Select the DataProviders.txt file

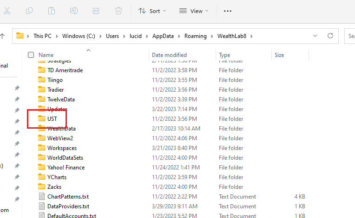click(68, 206)
